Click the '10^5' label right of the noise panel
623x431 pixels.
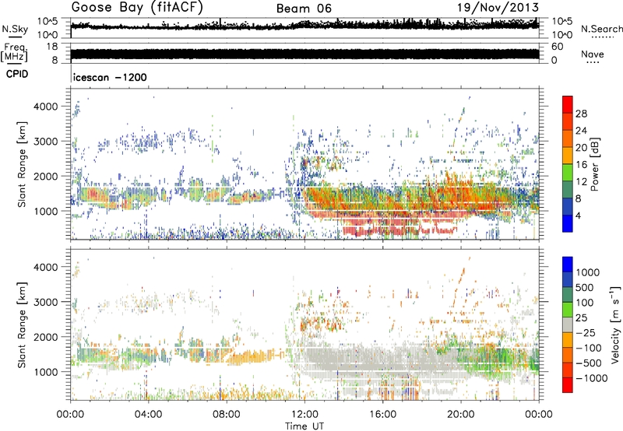click(561, 22)
